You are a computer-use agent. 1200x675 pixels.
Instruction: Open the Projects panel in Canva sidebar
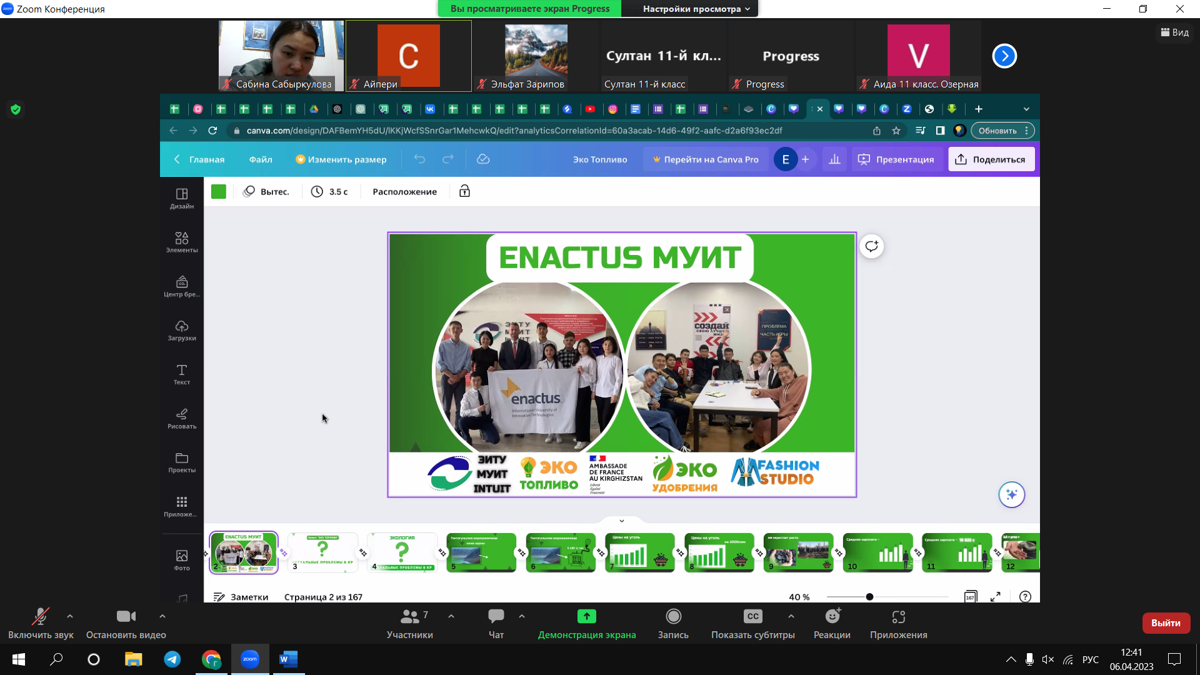point(182,462)
